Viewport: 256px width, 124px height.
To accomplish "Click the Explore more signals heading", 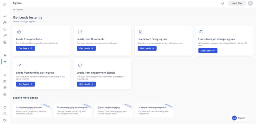I will click(x=25, y=98).
